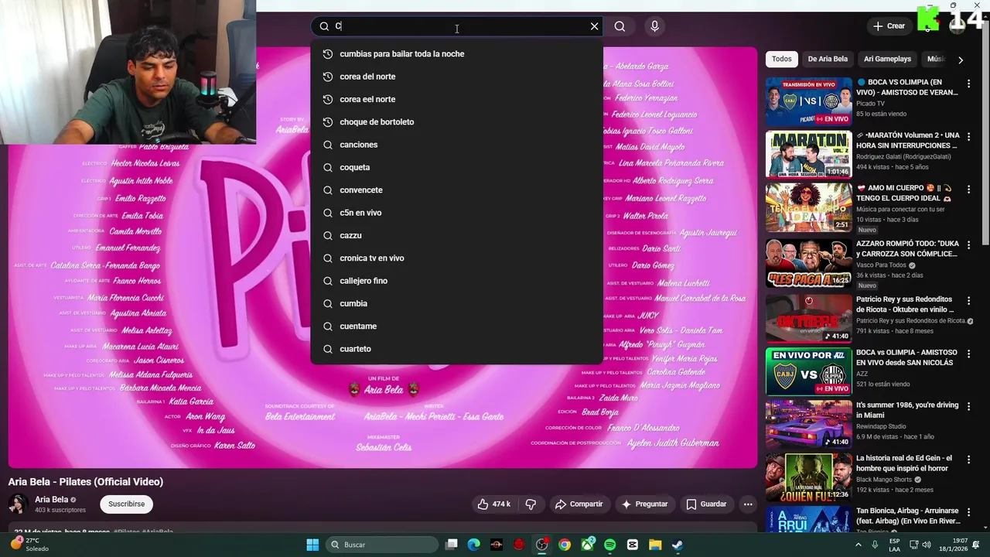The image size is (990, 557).
Task: Select suggestion 'canciones'
Action: click(456, 145)
